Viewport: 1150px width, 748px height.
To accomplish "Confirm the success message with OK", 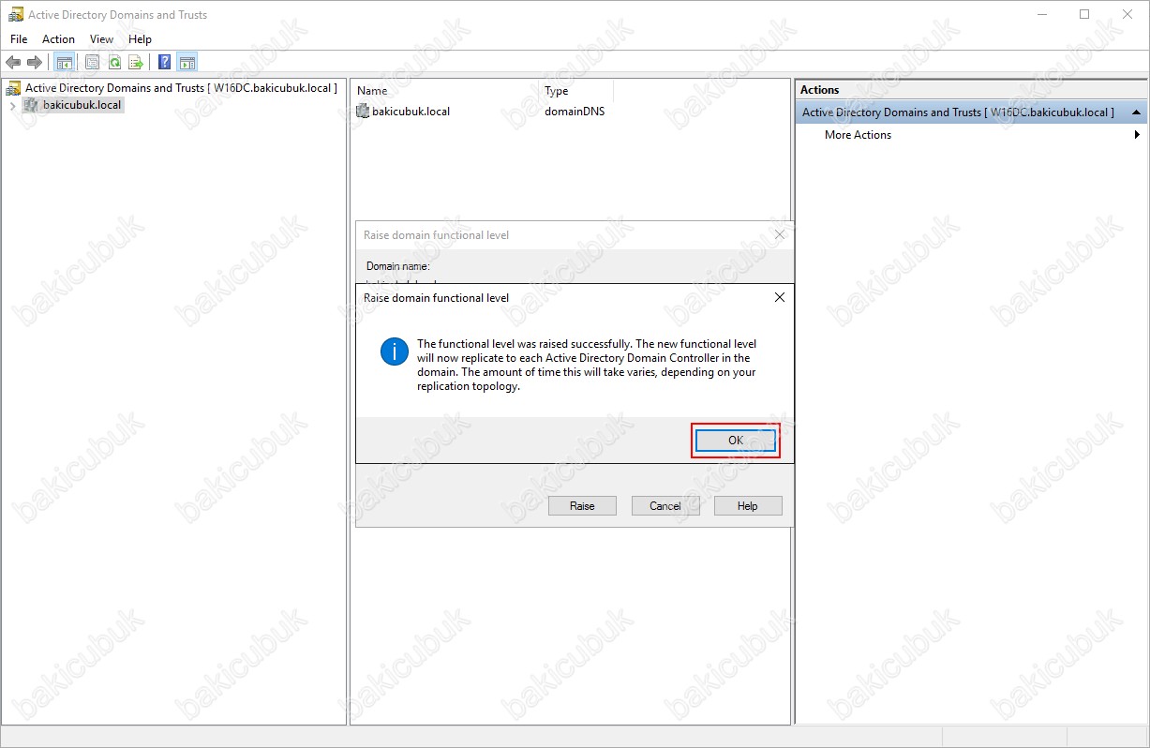I will pyautogui.click(x=736, y=441).
